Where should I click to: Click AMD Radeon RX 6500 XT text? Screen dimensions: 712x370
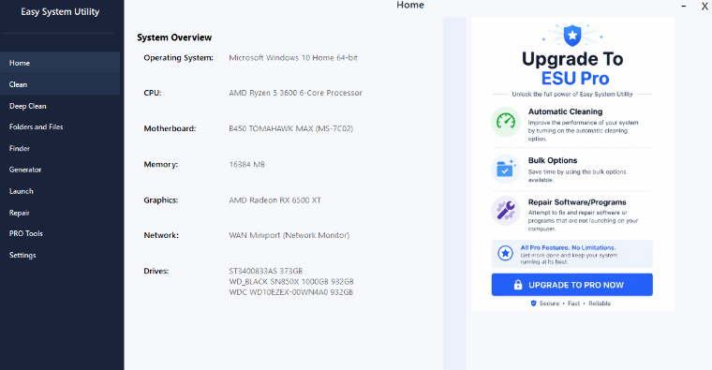pyautogui.click(x=274, y=200)
